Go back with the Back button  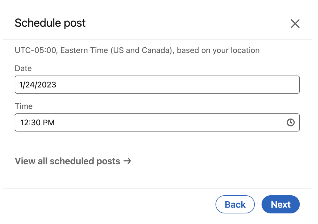click(235, 204)
